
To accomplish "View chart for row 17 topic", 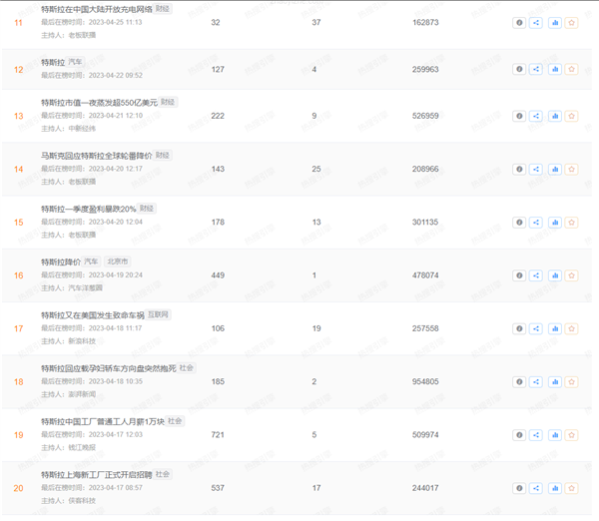I will [x=555, y=328].
